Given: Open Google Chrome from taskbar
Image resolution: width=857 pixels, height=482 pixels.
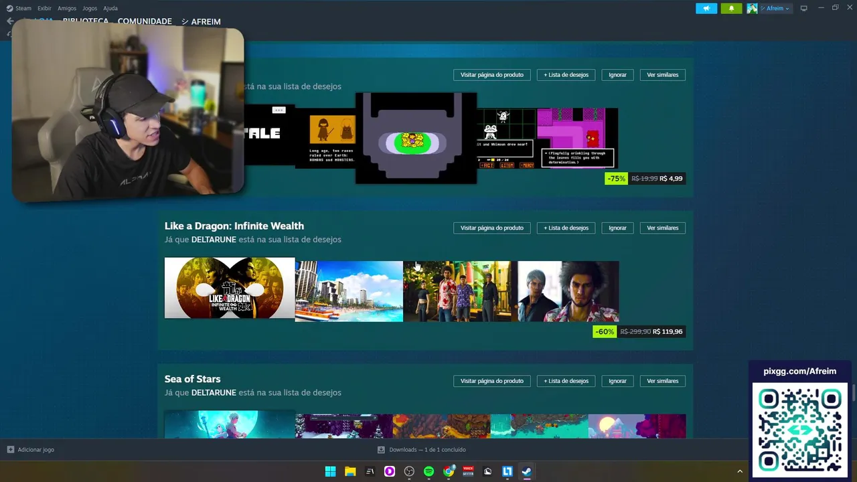Looking at the screenshot, I should tap(449, 471).
